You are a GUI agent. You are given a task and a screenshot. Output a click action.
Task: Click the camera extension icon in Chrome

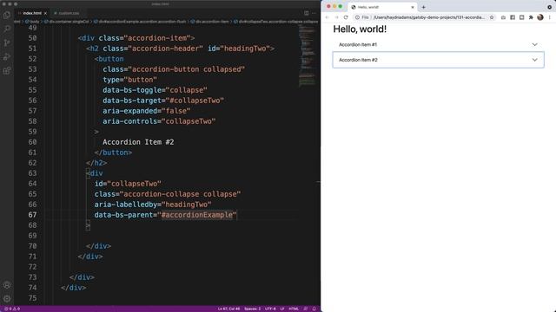click(503, 17)
